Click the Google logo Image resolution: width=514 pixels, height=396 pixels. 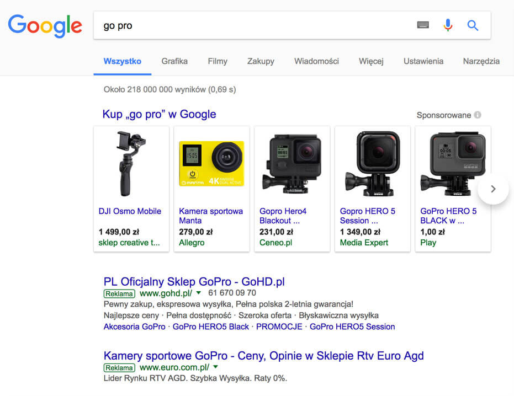coord(45,25)
